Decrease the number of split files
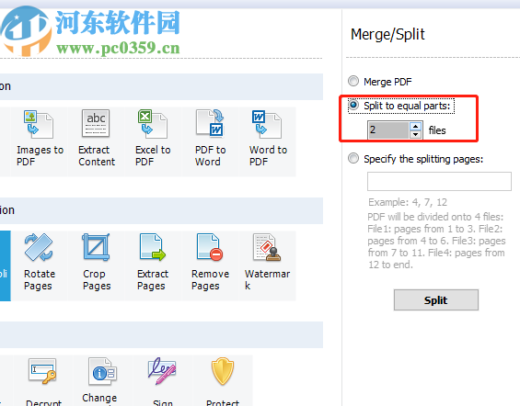520x406 pixels. [415, 134]
